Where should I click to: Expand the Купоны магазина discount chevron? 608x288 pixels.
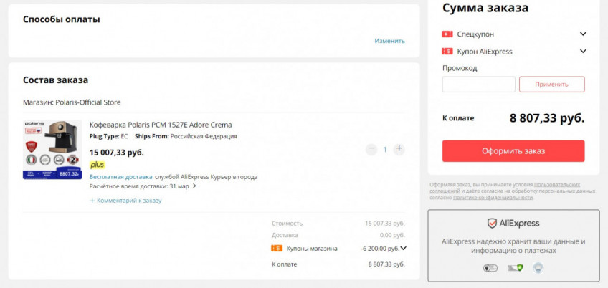tap(404, 249)
